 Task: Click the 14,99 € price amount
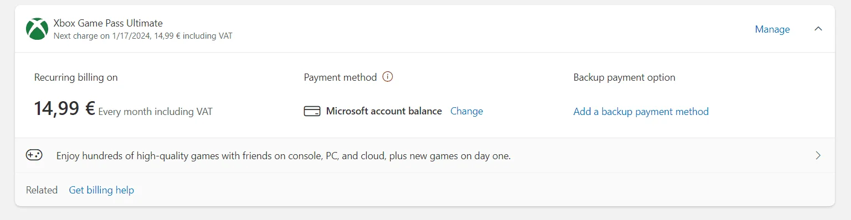[64, 108]
